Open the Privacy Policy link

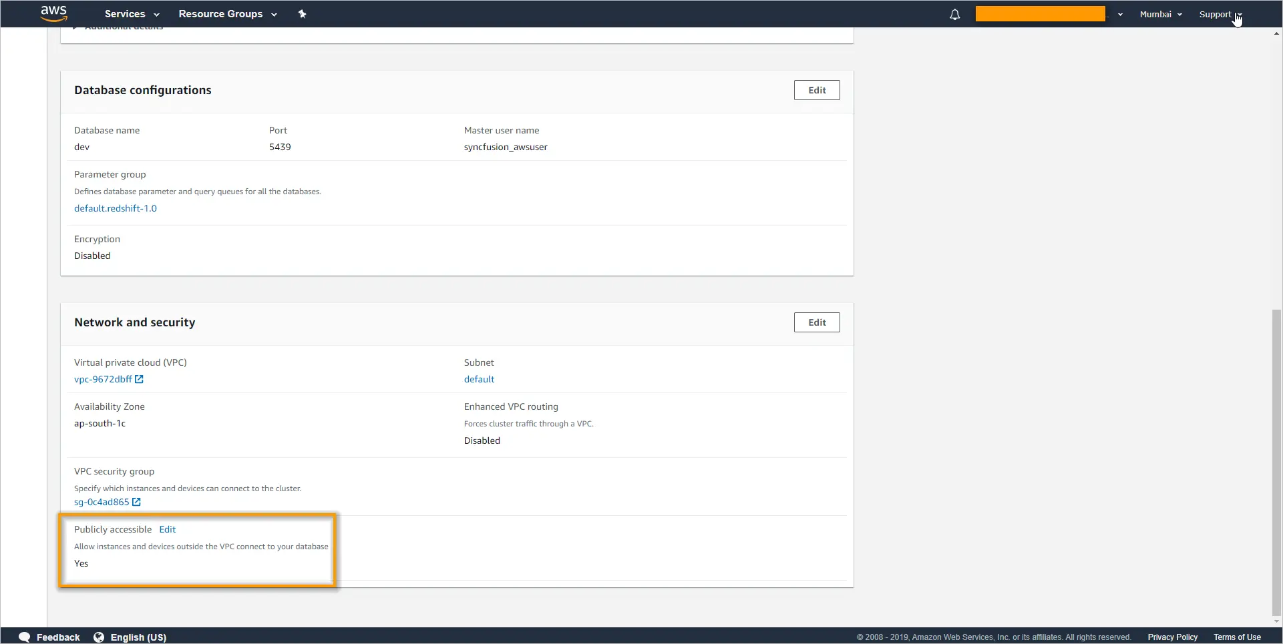click(1172, 637)
